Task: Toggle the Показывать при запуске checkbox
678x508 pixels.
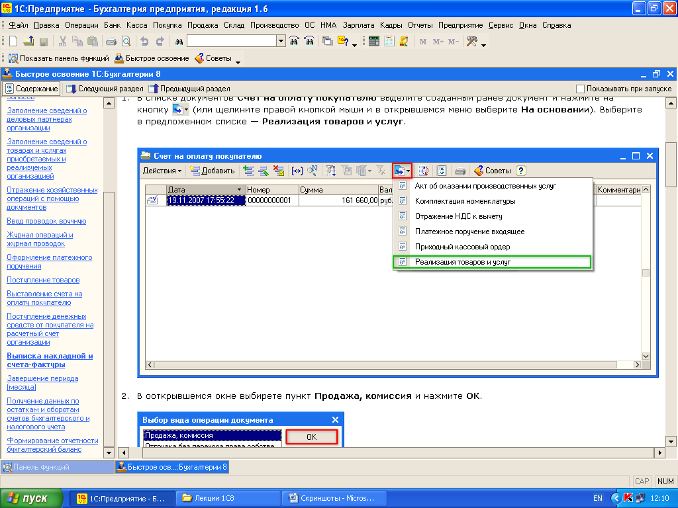Action: pyautogui.click(x=580, y=89)
